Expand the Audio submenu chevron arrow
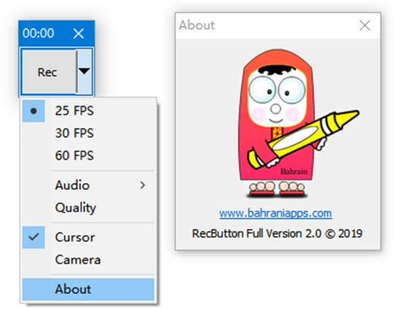Image resolution: width=406 pixels, height=309 pixels. [x=143, y=185]
